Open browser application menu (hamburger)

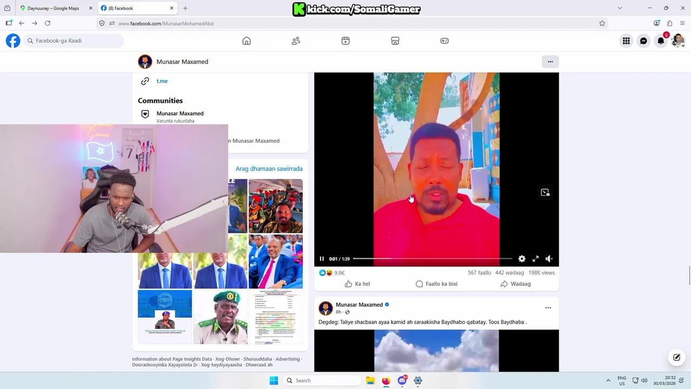point(682,23)
